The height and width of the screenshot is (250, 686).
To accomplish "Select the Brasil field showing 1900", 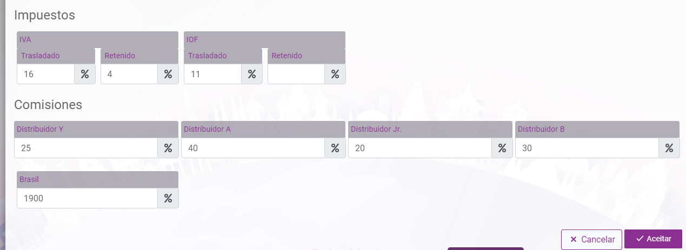I will click(x=87, y=198).
